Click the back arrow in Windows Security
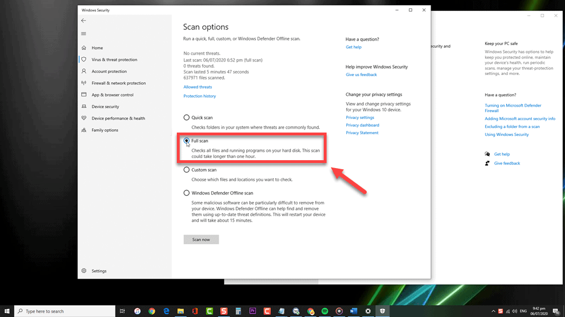Screen dimensions: 565x317 coord(84,20)
